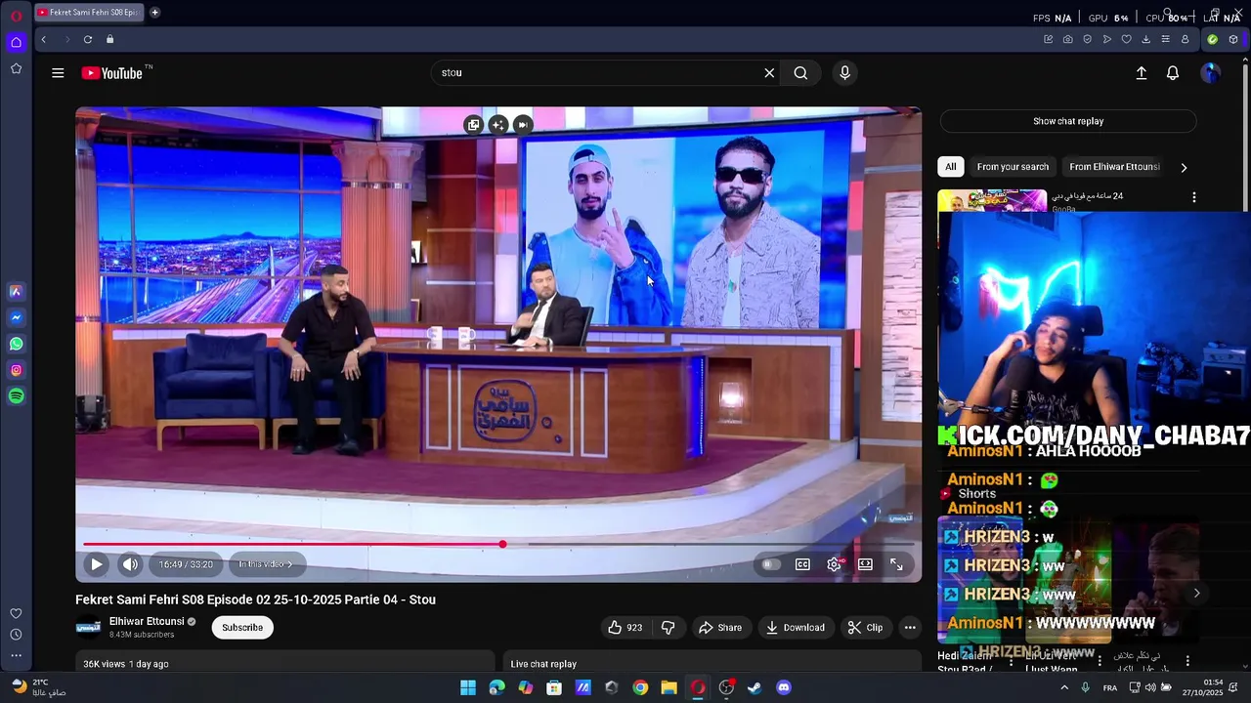The image size is (1251, 703).
Task: Switch to 'Fekret Sami Fehri S08' tab
Action: (88, 13)
